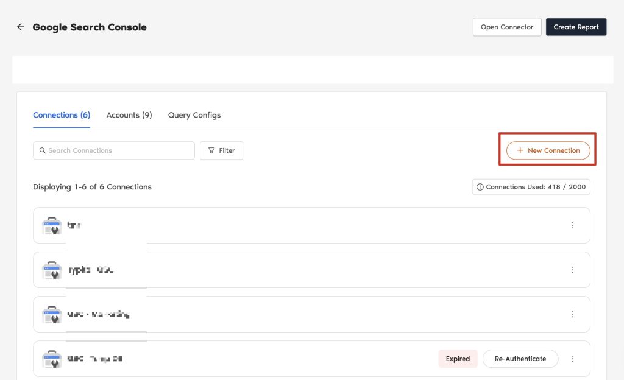The height and width of the screenshot is (380, 624).
Task: Go back using the left arrow icon
Action: [x=20, y=27]
